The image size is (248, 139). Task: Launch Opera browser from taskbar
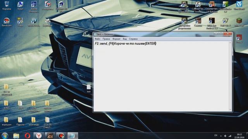tap(28, 136)
